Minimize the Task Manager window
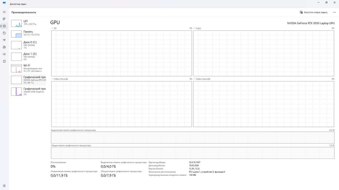The image size is (339, 190). 318,3
